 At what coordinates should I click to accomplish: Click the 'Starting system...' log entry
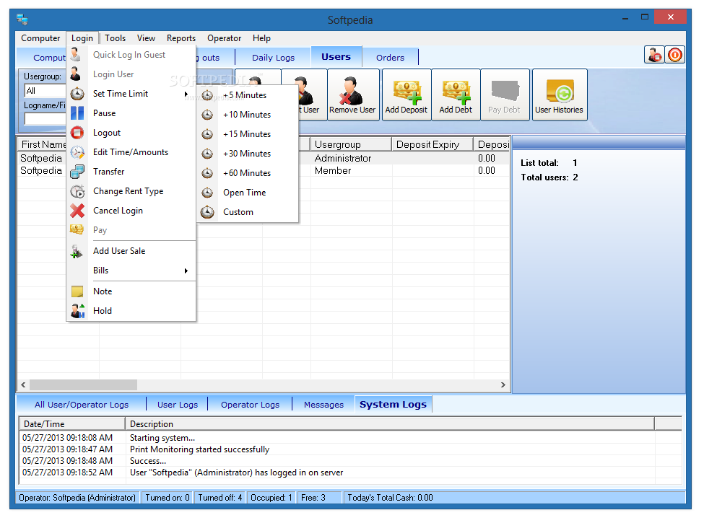[x=162, y=438]
